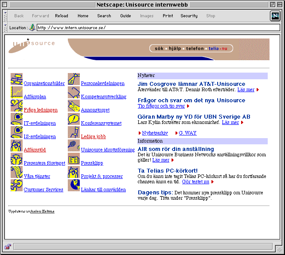Viewport: 285px width, 255px height.
Task: Open Läs mer for Göran Marby news
Action: 230,122
